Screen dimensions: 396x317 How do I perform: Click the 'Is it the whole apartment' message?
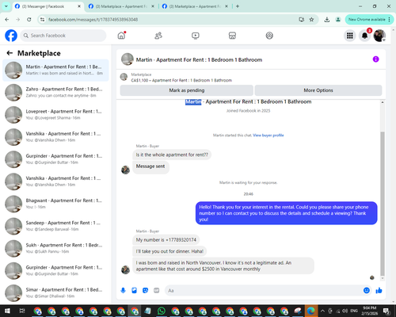172,155
